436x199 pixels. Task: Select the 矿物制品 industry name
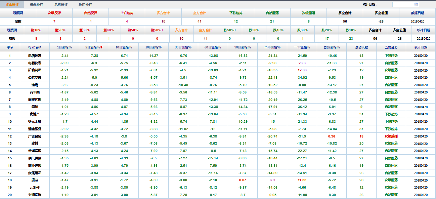pyautogui.click(x=35, y=70)
